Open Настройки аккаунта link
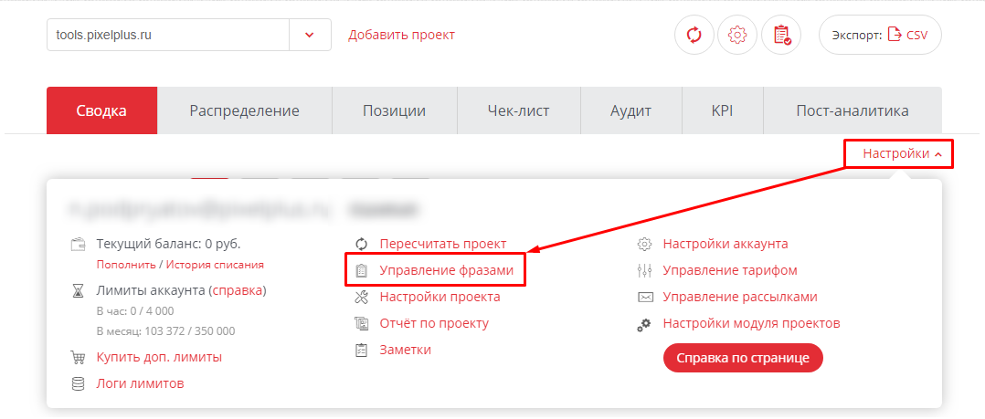The image size is (985, 419). pyautogui.click(x=726, y=244)
